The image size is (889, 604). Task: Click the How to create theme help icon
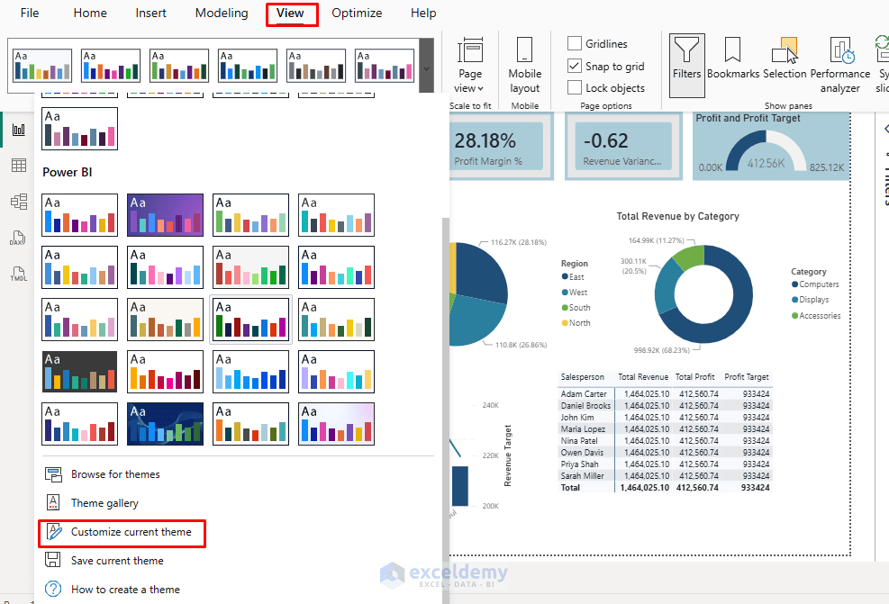pos(53,589)
